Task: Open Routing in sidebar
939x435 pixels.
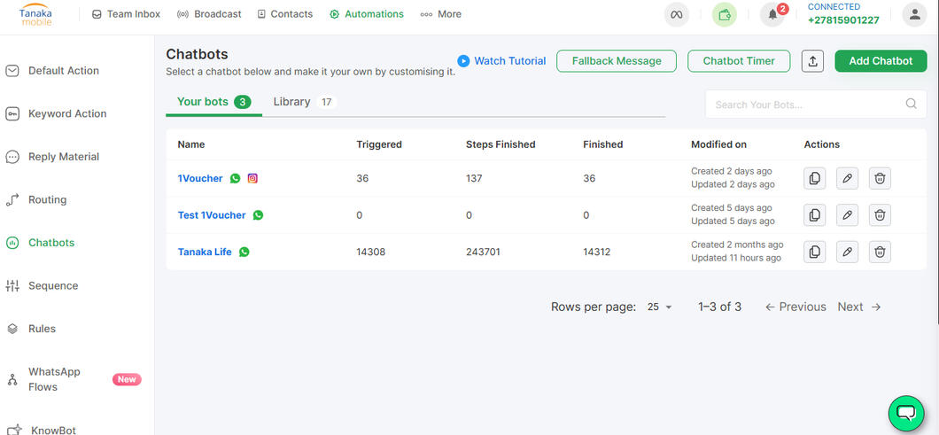Action: point(36,199)
